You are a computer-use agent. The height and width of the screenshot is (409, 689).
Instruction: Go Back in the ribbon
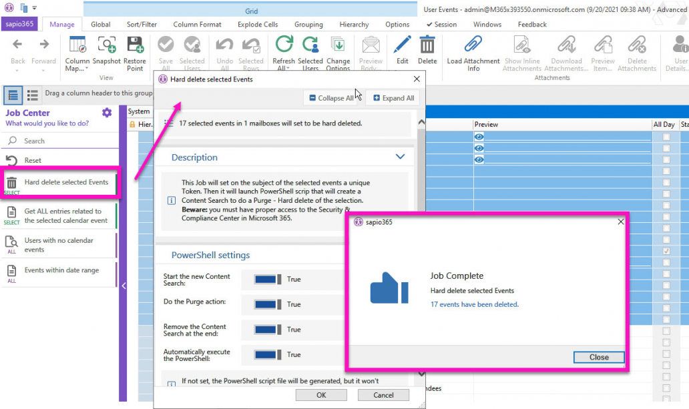coord(17,51)
